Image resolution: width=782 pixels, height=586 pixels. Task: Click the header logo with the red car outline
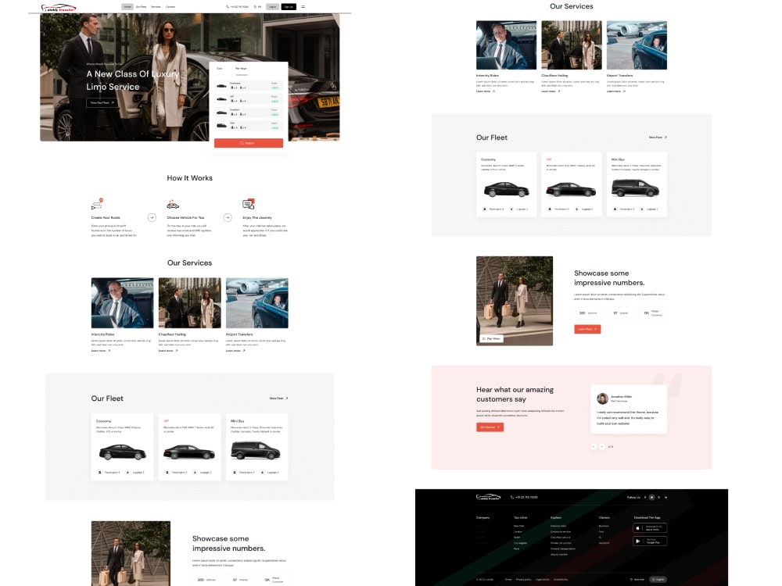59,8
